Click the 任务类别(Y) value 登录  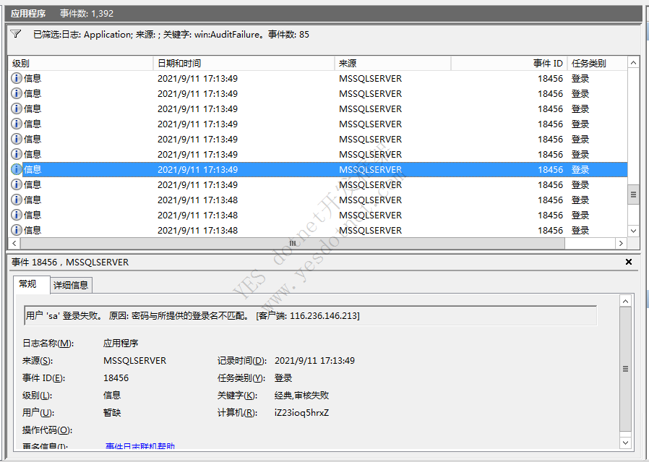[x=283, y=378]
